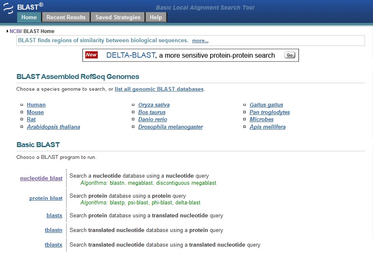The height and width of the screenshot is (260, 373).
Task: Open the Human genome BLAST page
Action: click(36, 105)
